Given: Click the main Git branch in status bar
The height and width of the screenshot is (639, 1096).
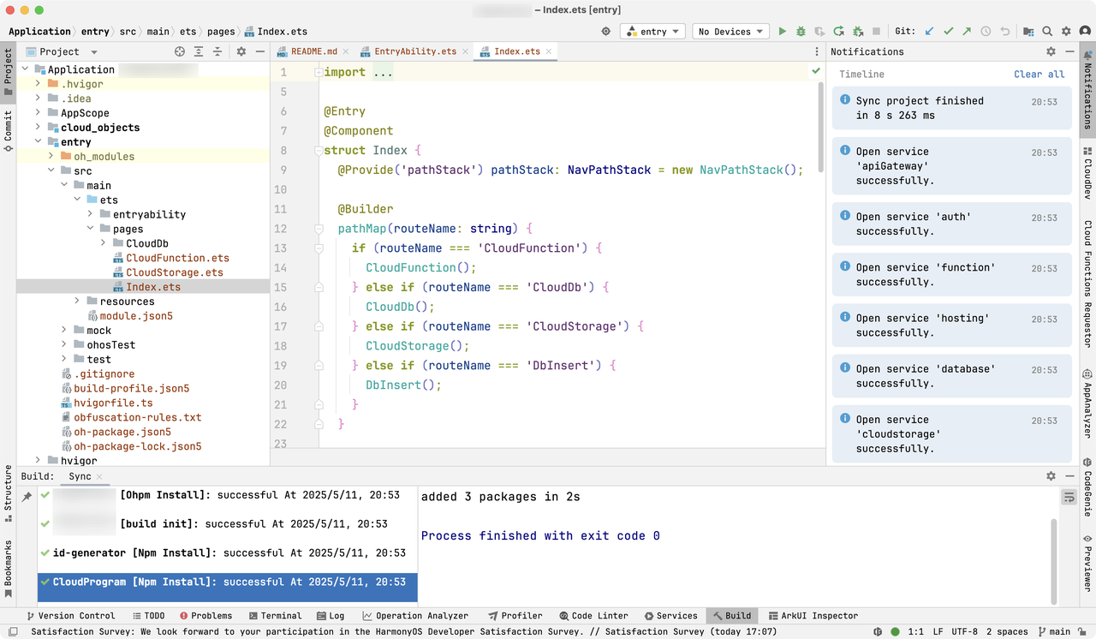Looking at the screenshot, I should pyautogui.click(x=1053, y=632).
